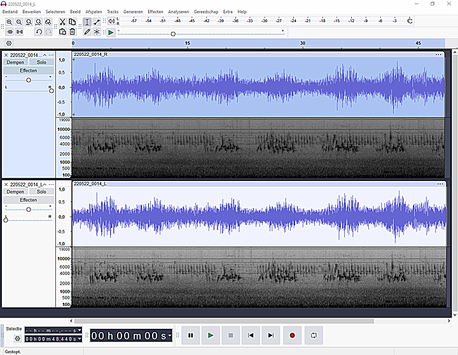Collapse the R track with caret

click(x=45, y=55)
